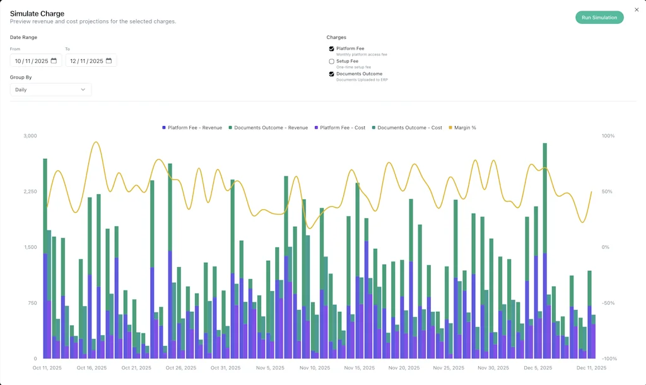Click the chevron arrow in Group By selector
The height and width of the screenshot is (385, 646).
[83, 89]
